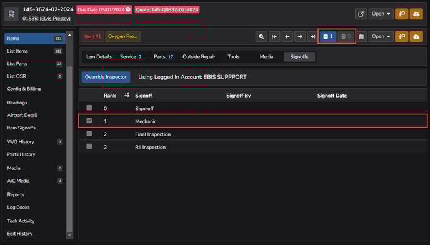Click the Mechanic signoff row text
This screenshot has height=245, width=430.
(x=146, y=121)
